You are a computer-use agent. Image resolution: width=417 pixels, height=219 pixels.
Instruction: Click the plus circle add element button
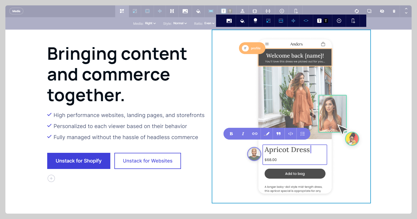[x=51, y=178]
